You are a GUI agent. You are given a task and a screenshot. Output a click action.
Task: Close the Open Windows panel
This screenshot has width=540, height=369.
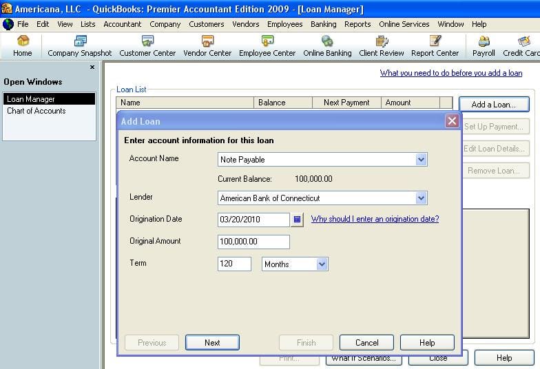pyautogui.click(x=92, y=67)
